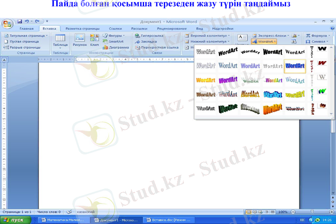
Task: Click the Office button logo
Action: (x=7, y=24)
